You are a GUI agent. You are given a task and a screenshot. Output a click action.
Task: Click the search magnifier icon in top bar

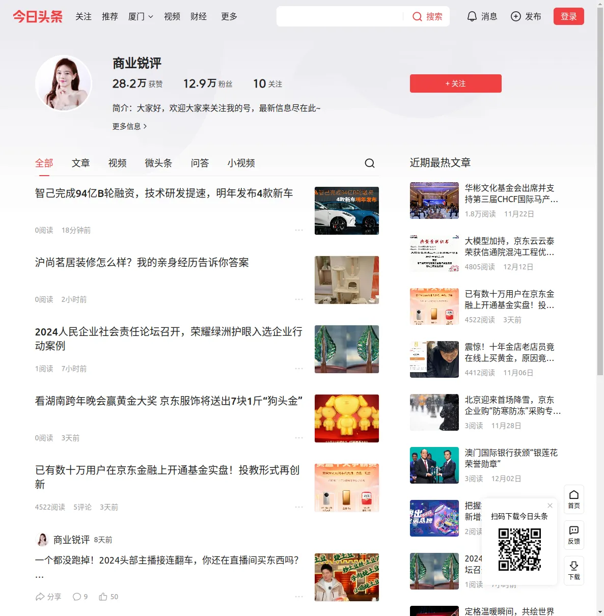(417, 17)
